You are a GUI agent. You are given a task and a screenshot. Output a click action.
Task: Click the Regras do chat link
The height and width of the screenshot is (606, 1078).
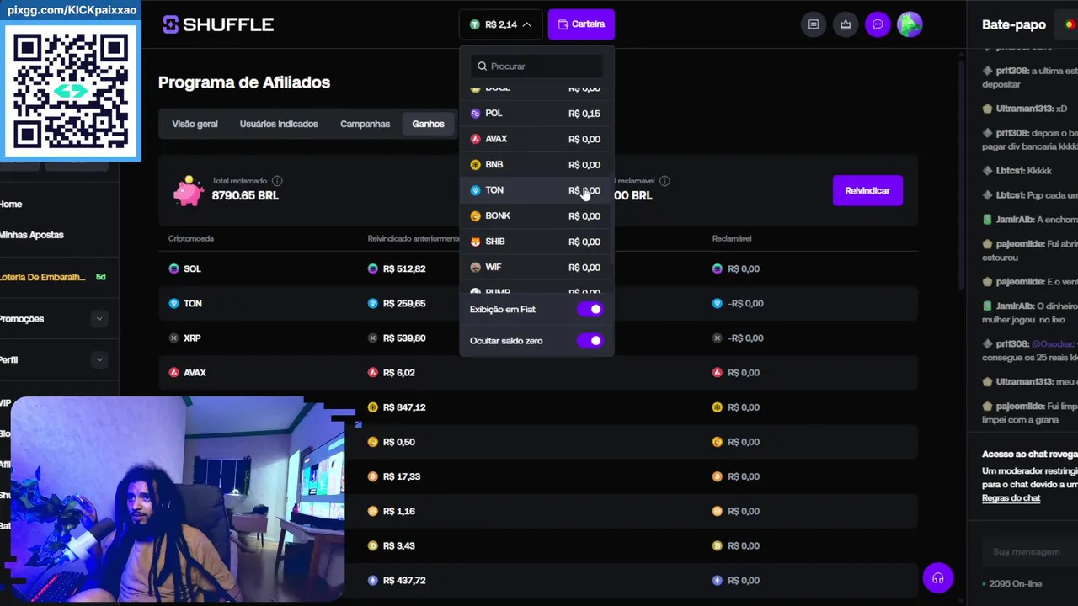(x=1011, y=497)
